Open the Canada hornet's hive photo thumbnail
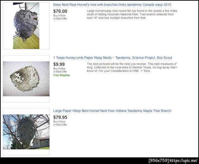 click(x=26, y=26)
